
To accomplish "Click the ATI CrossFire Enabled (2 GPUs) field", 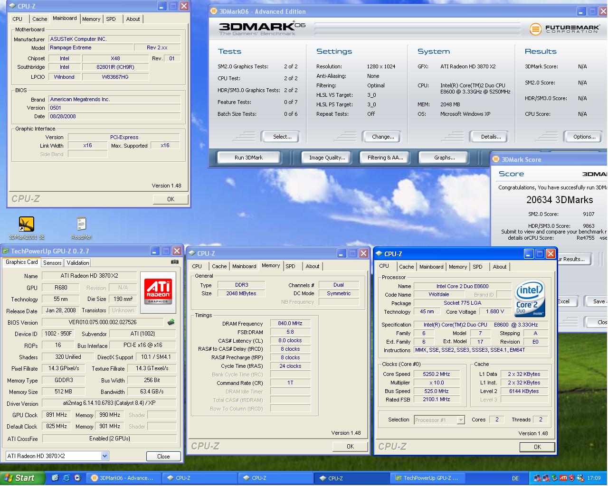I will pos(109,439).
